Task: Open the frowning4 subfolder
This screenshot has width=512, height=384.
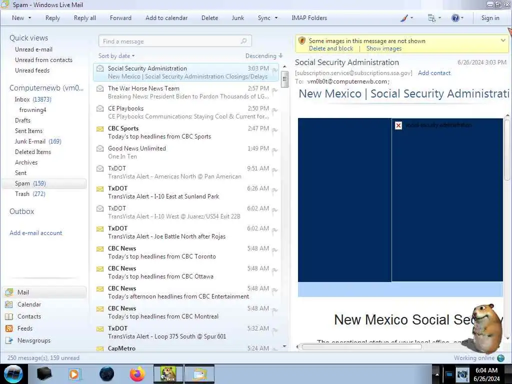Action: [x=32, y=109]
